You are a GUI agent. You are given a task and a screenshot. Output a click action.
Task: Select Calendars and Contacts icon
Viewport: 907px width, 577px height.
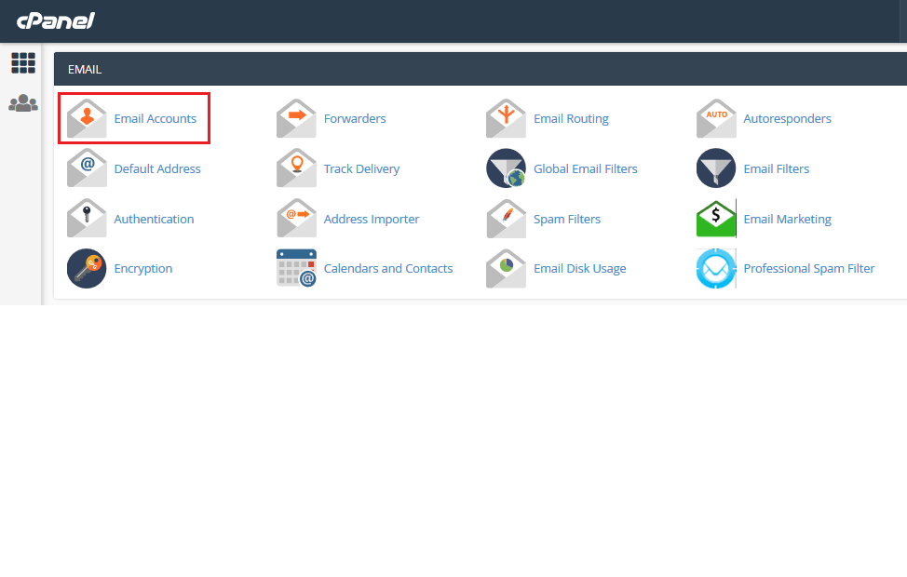pos(296,268)
